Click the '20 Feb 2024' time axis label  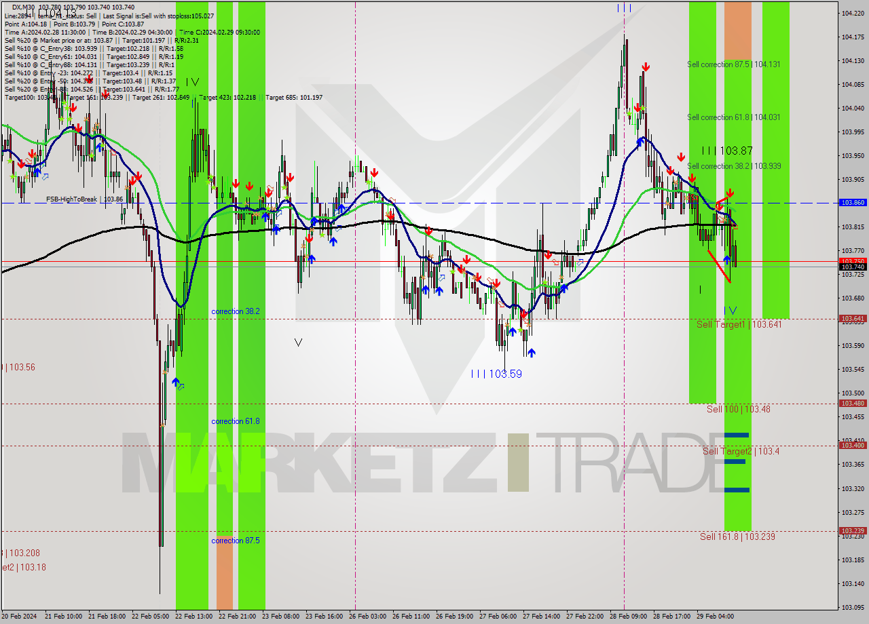coord(19,617)
